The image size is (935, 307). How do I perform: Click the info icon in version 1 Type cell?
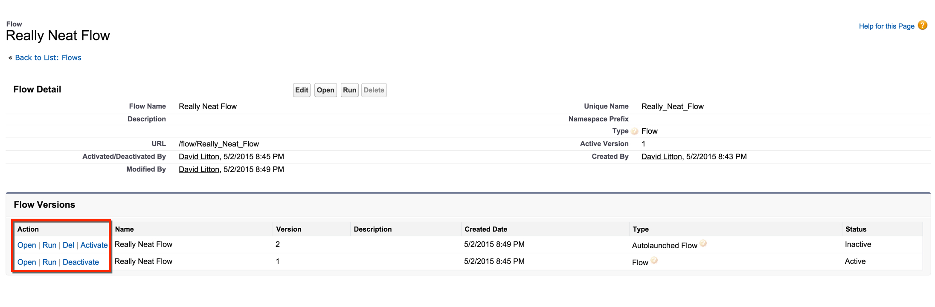[654, 261]
